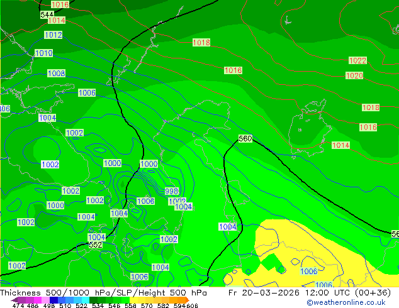Screen dimensions: 399x308
Task: Click the red 1016 label above 544
Action: click(60, 4)
